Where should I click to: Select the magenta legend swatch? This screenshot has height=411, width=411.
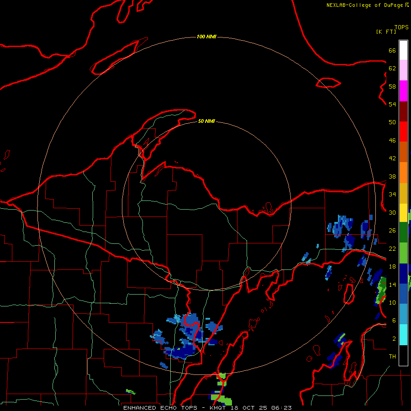[x=403, y=91]
